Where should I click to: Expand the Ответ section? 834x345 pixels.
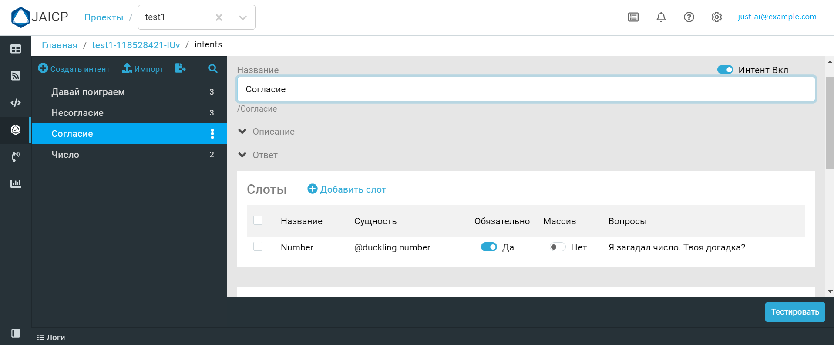point(258,155)
